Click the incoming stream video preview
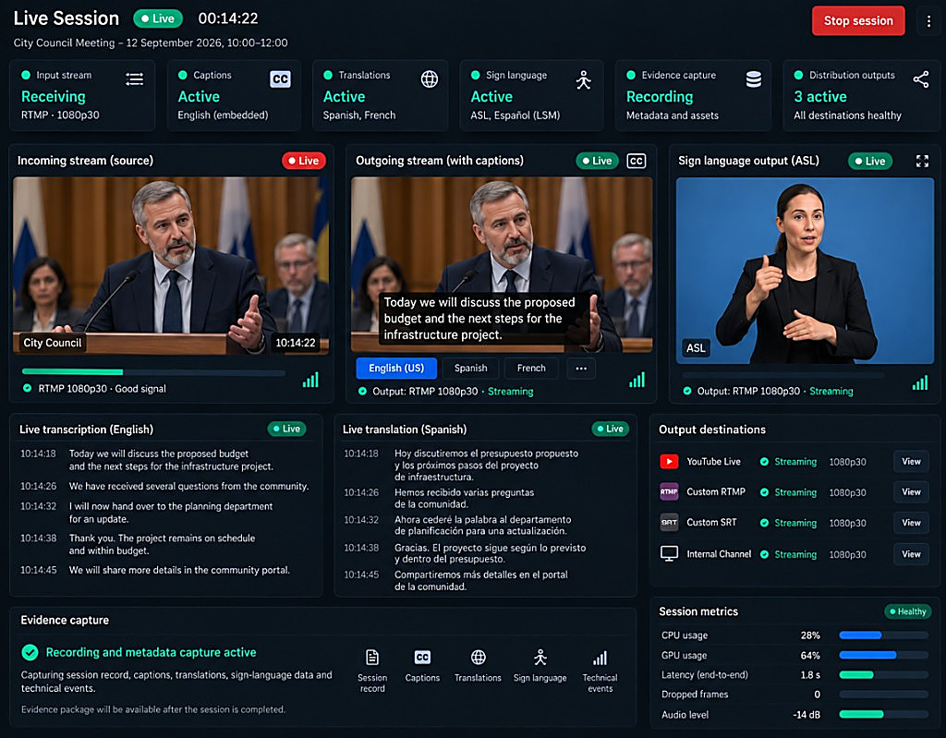Image resolution: width=946 pixels, height=738 pixels. point(171,265)
